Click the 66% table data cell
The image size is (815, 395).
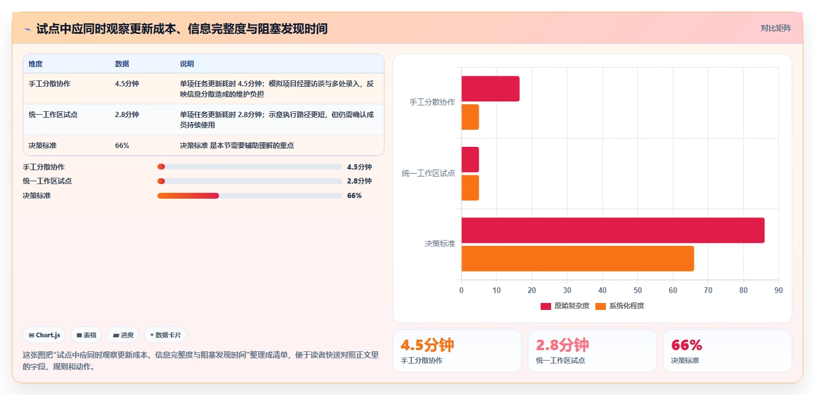tap(122, 146)
